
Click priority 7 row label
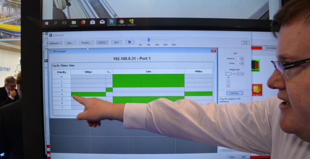point(62,108)
